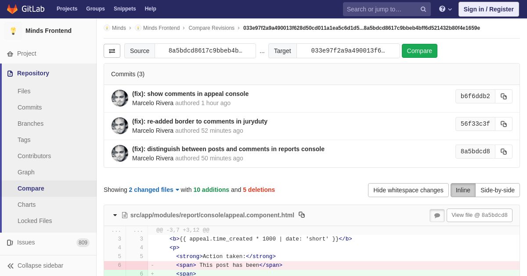Screen dimensions: 527x276
Task: Open Branches in the sidebar
Action: pyautogui.click(x=30, y=124)
